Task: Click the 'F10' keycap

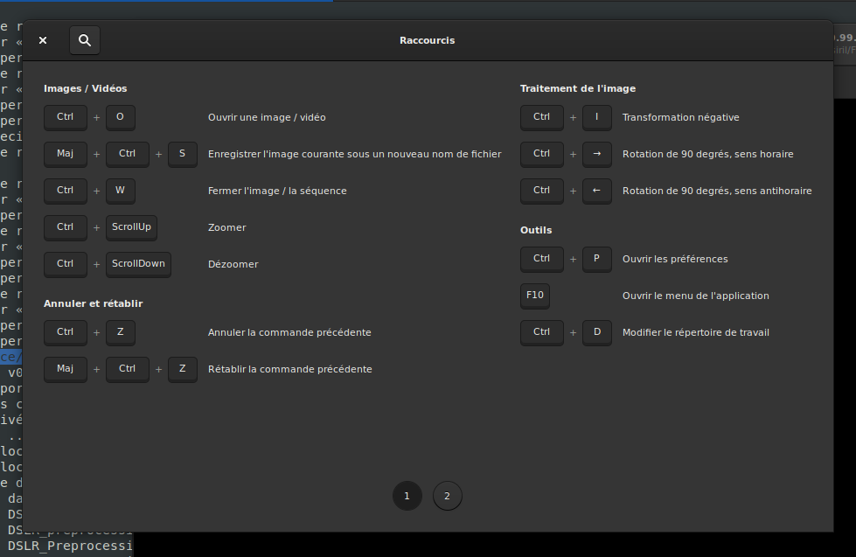Action: pyautogui.click(x=535, y=296)
